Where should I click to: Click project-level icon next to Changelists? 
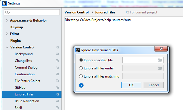pyautogui.click(x=57, y=61)
